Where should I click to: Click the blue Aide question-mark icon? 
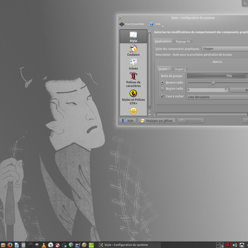[151, 24]
